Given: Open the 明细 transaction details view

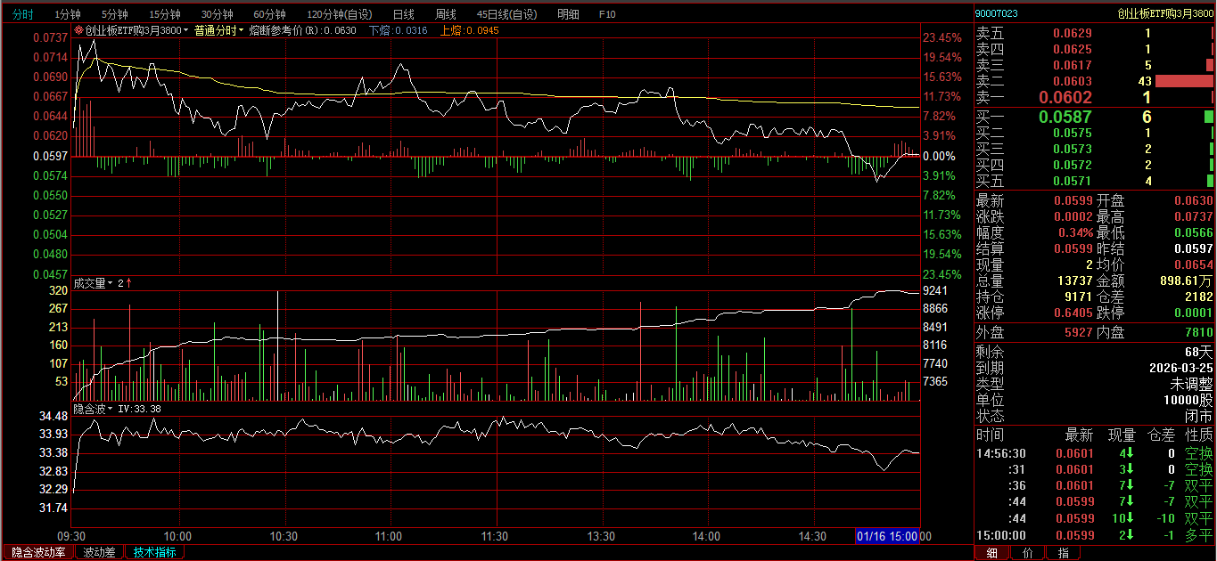Looking at the screenshot, I should point(567,14).
